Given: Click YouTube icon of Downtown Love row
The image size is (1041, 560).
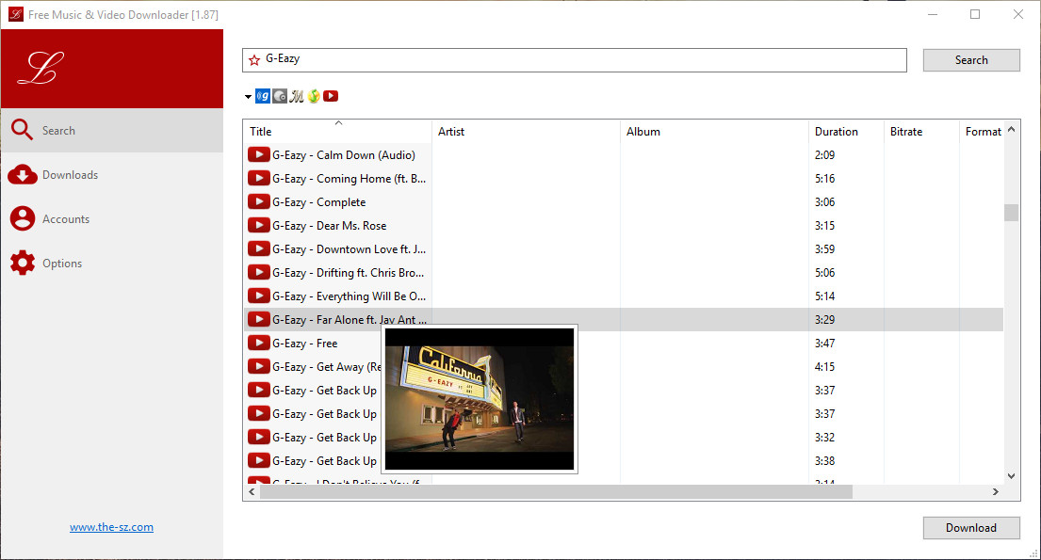Looking at the screenshot, I should pyautogui.click(x=259, y=248).
